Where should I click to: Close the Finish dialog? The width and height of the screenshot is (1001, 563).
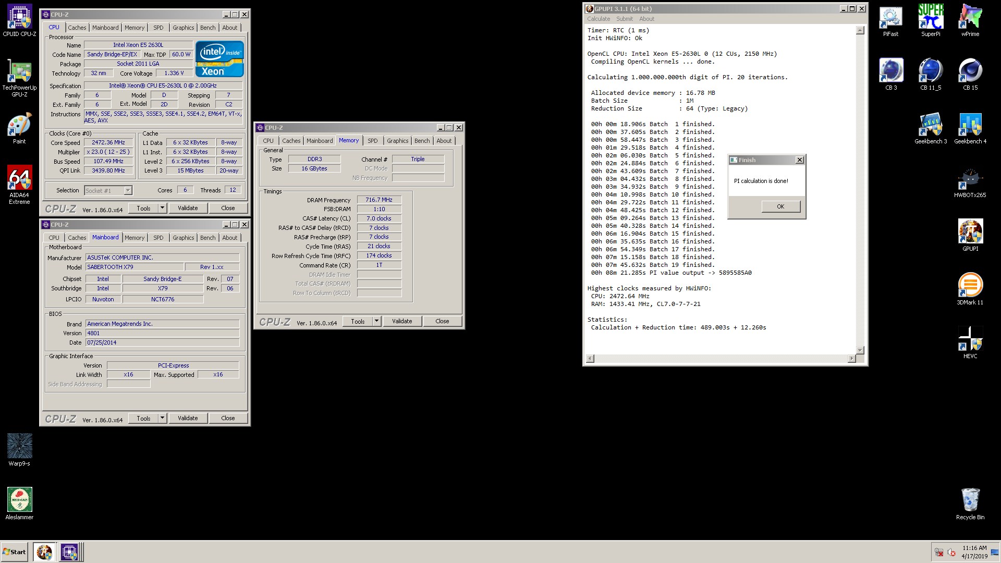tap(799, 160)
